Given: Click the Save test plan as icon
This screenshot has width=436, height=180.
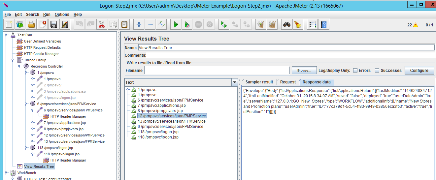Looking at the screenshot, I should (65, 24).
